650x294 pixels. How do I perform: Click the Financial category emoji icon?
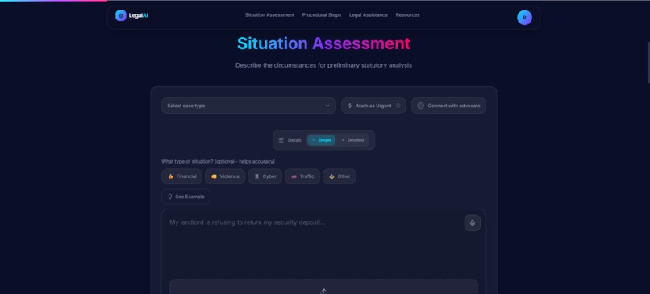(x=170, y=176)
